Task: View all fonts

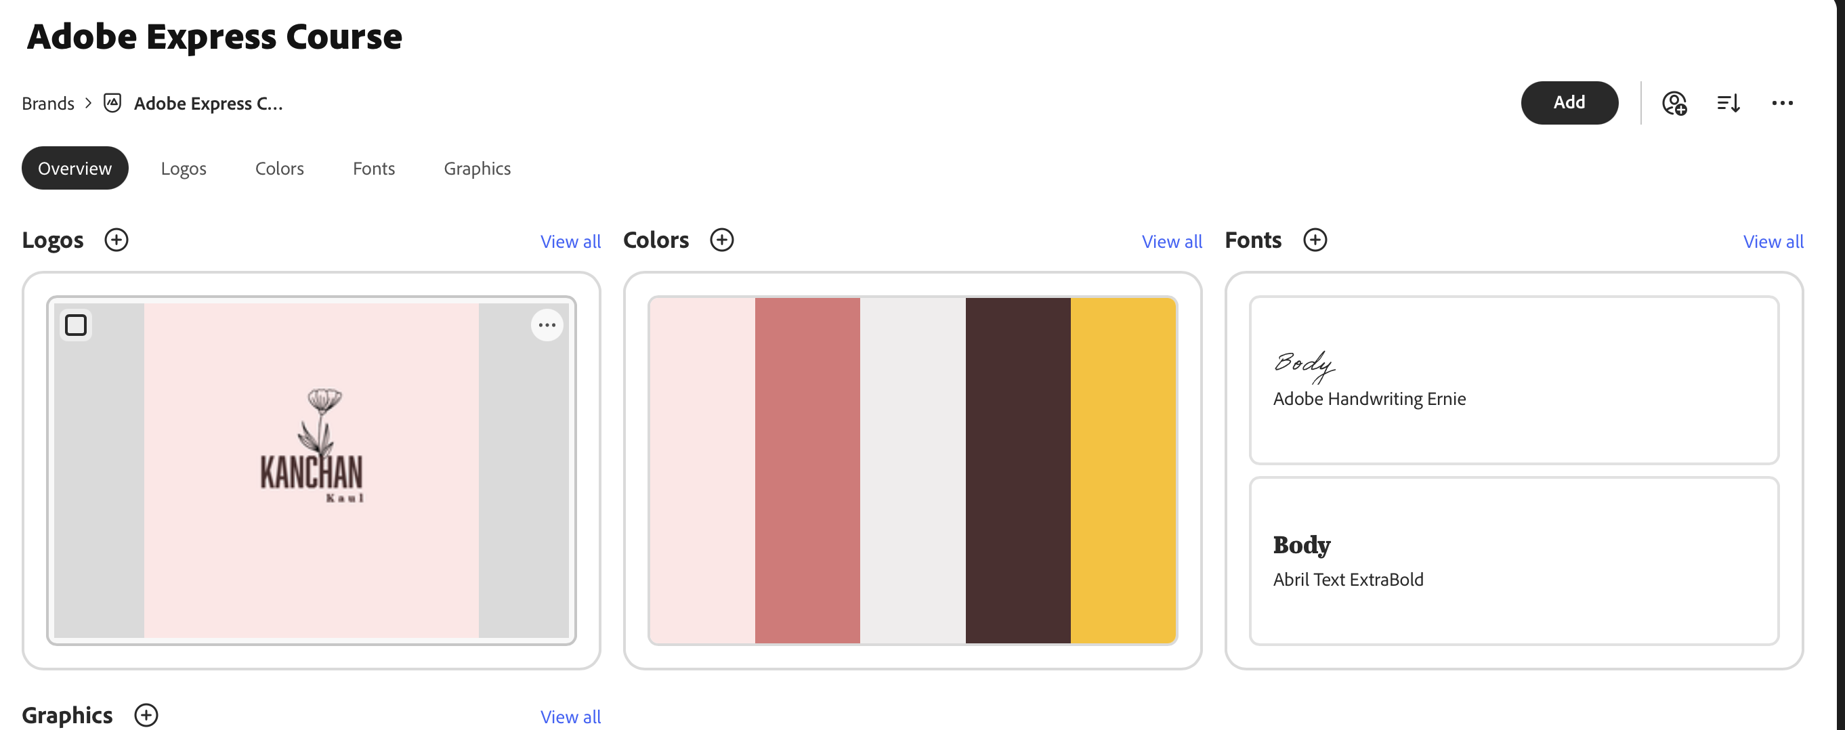Action: tap(1773, 242)
